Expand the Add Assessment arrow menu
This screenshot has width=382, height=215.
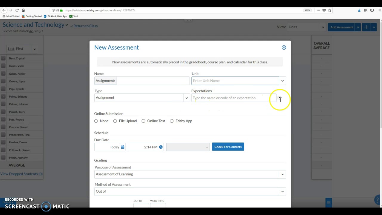point(358,27)
